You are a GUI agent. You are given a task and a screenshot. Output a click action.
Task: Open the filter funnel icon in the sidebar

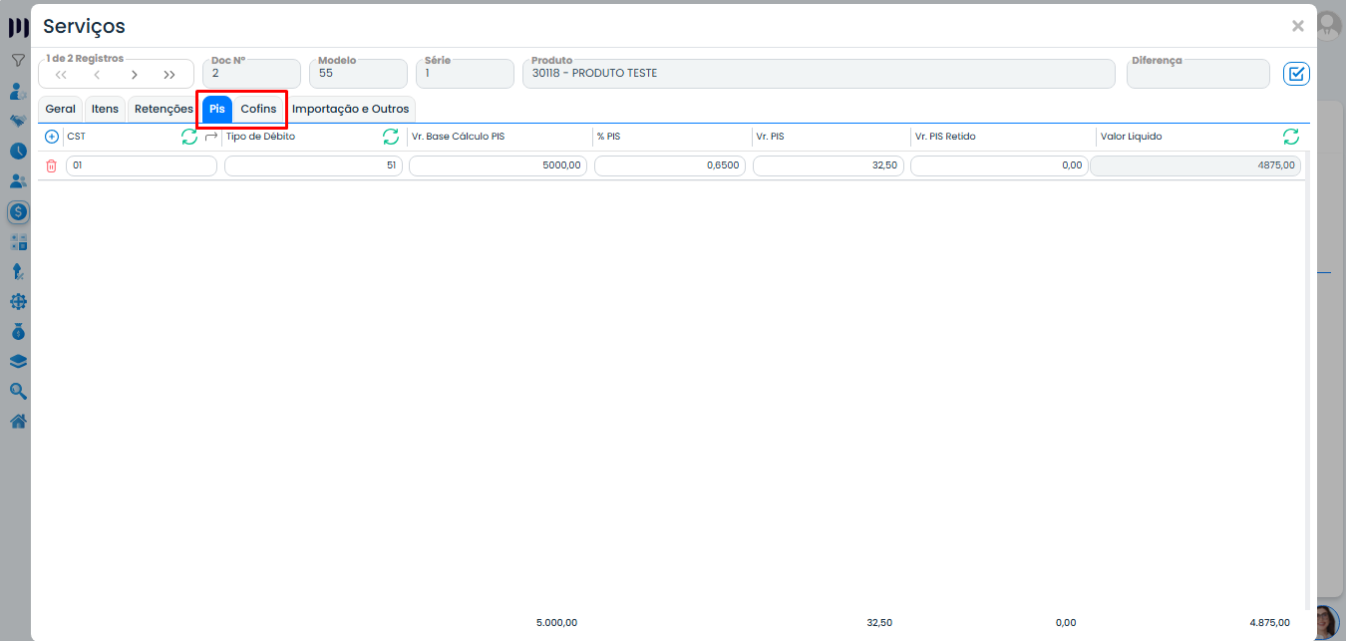click(x=18, y=61)
